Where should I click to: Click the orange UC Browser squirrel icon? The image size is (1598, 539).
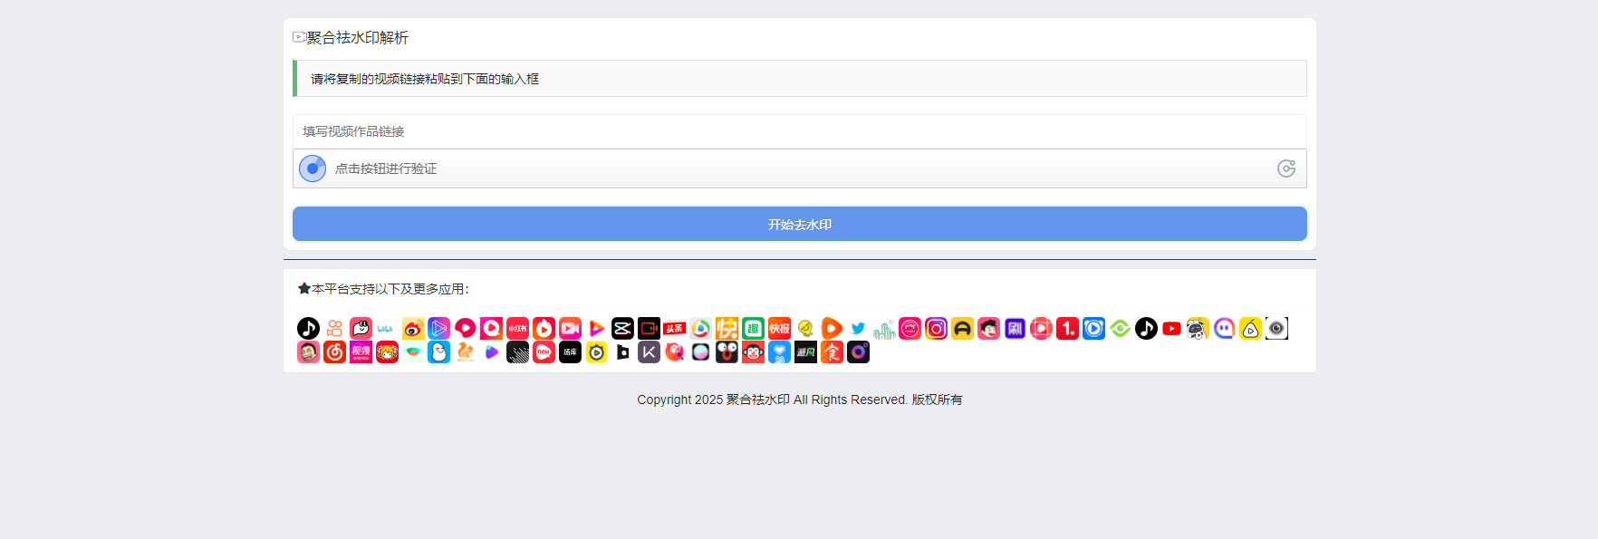point(465,352)
